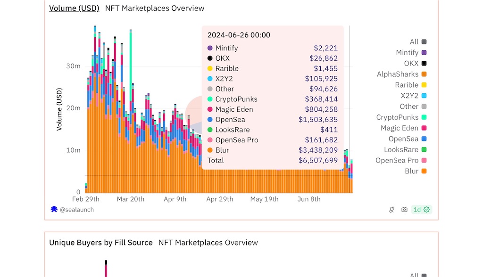Click the Mintify purple dot in tooltip
The image size is (483, 277).
point(210,48)
